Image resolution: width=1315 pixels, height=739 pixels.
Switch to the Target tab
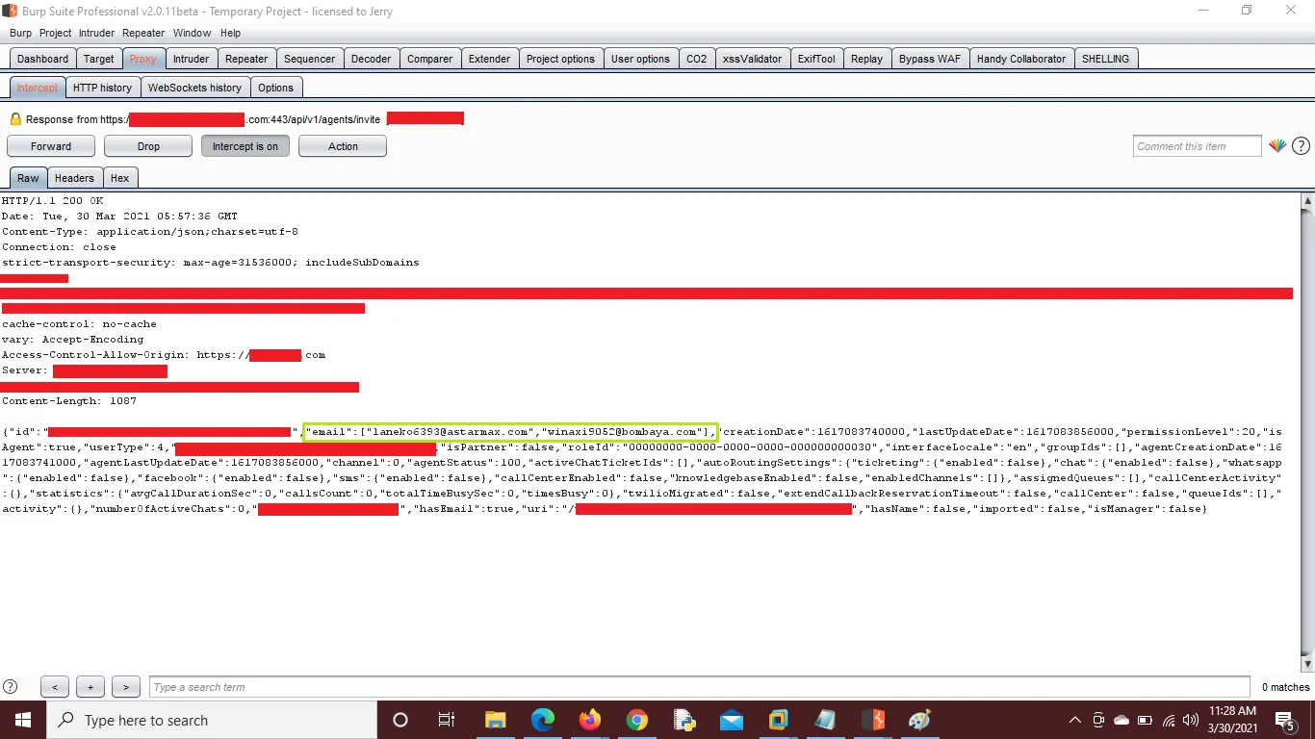[98, 59]
